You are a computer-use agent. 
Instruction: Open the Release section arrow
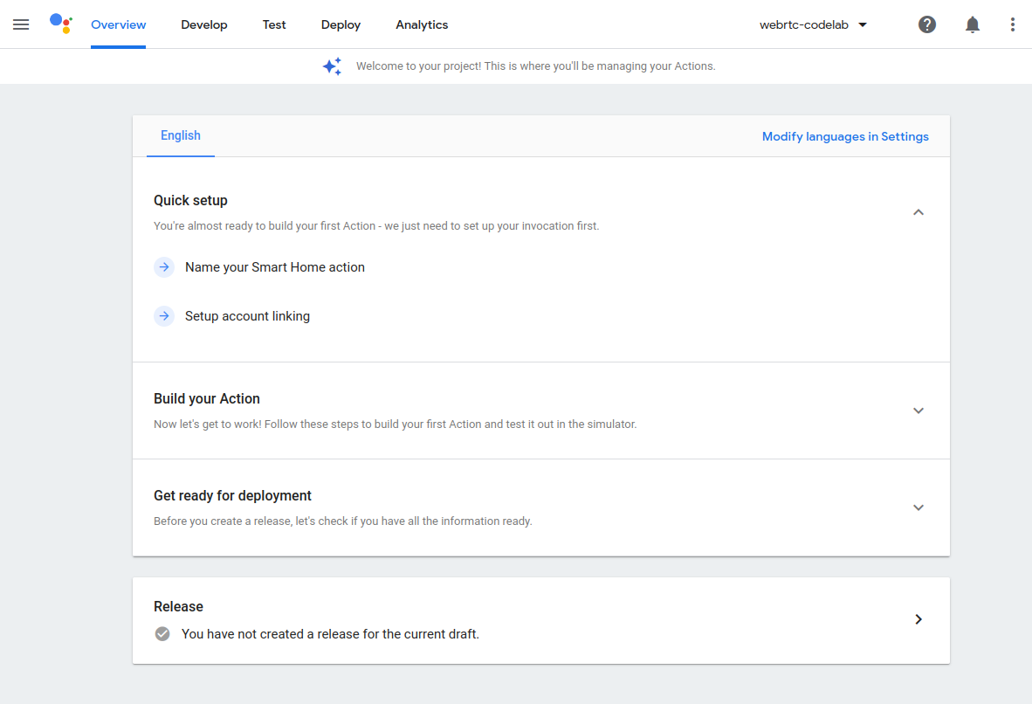(x=918, y=619)
